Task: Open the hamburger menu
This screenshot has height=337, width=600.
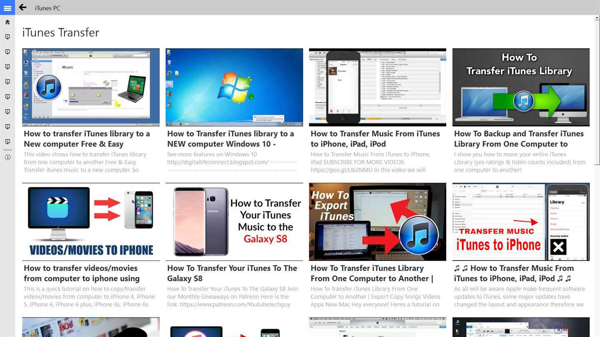Action: [7, 7]
